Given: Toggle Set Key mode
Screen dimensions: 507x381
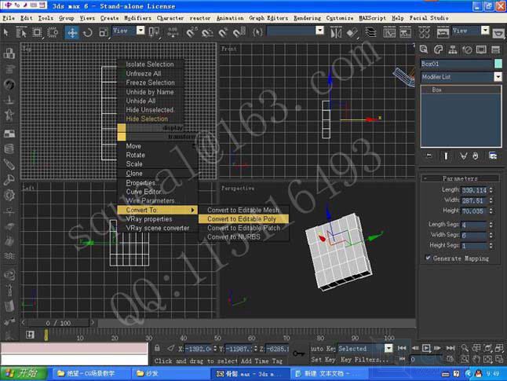Looking at the screenshot, I should coord(323,359).
